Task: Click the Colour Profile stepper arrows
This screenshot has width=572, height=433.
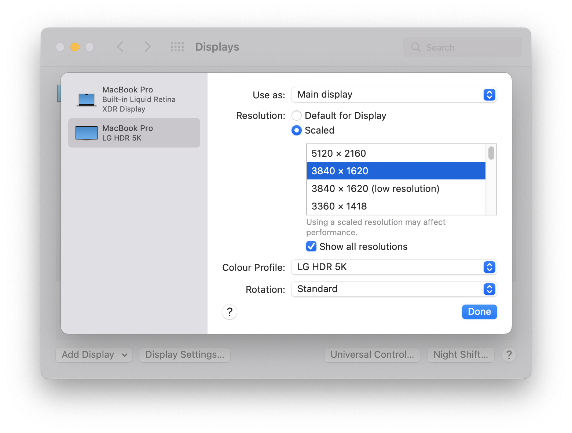Action: pyautogui.click(x=489, y=267)
